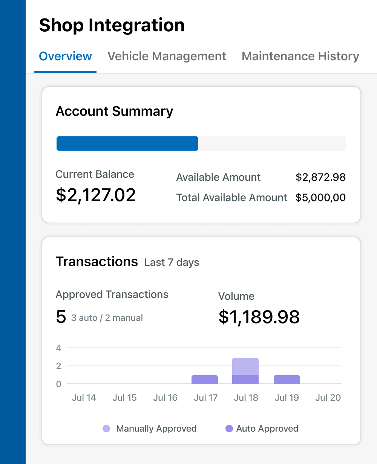This screenshot has height=464, width=377.
Task: Select the Manually Approved legend dot
Action: (x=106, y=429)
